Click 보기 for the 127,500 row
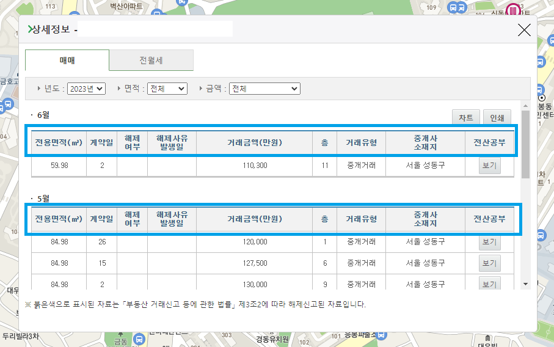The width and height of the screenshot is (554, 347). click(489, 263)
